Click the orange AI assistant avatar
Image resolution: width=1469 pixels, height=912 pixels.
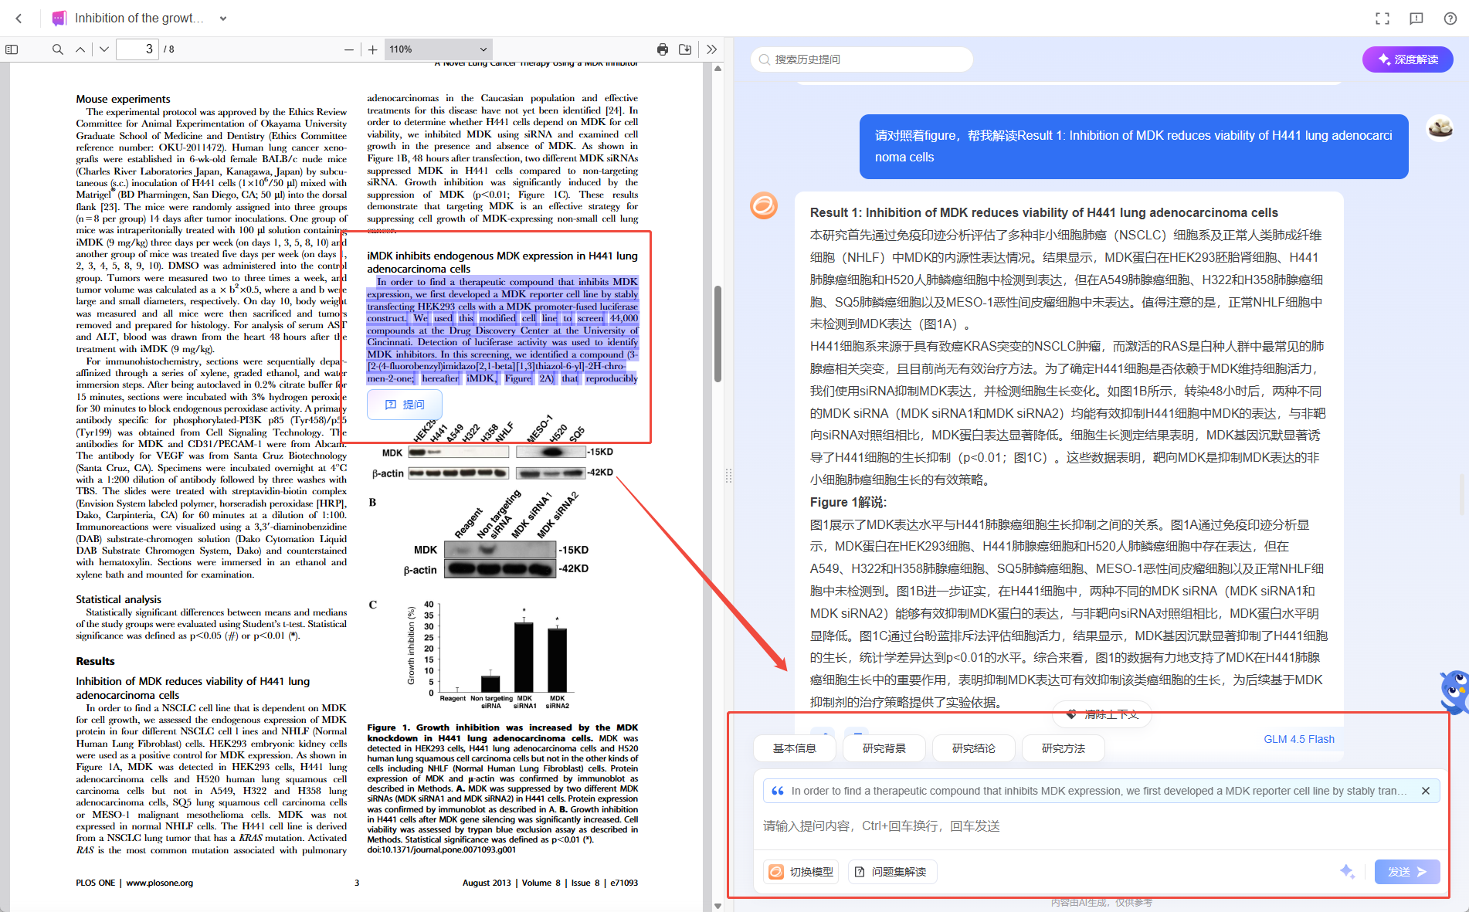[x=764, y=205]
